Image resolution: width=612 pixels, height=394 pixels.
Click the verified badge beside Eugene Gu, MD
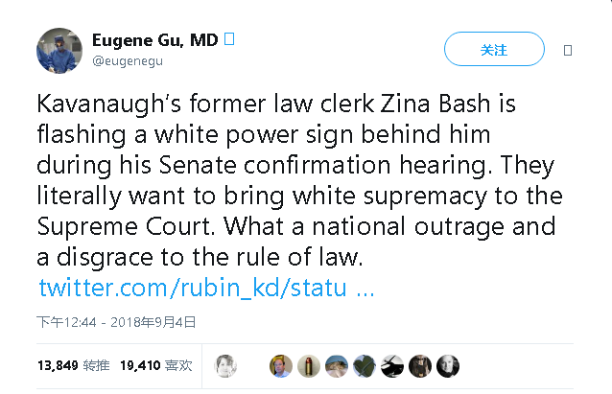tap(229, 39)
